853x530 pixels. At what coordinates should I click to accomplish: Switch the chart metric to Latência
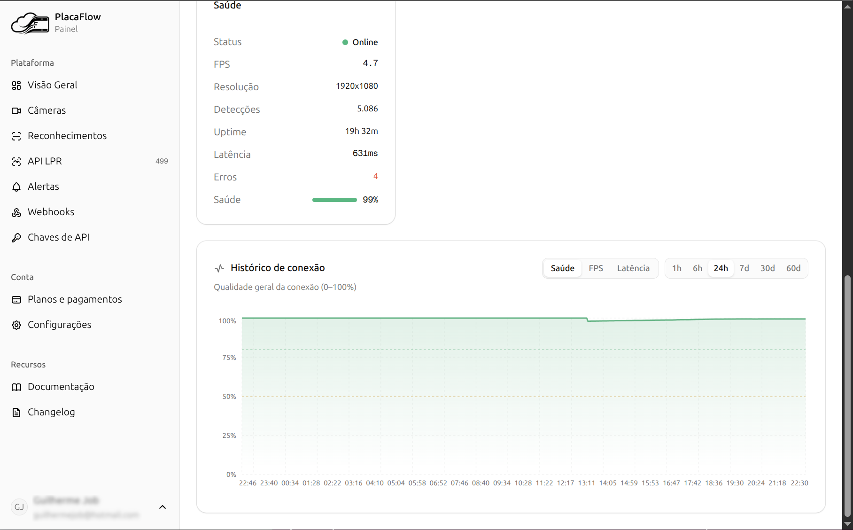(x=633, y=268)
